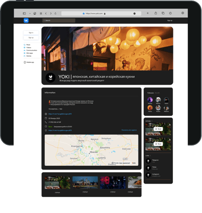The height and width of the screenshot is (213, 202).
Task: Open the Tiktok link
Action: coord(154,167)
